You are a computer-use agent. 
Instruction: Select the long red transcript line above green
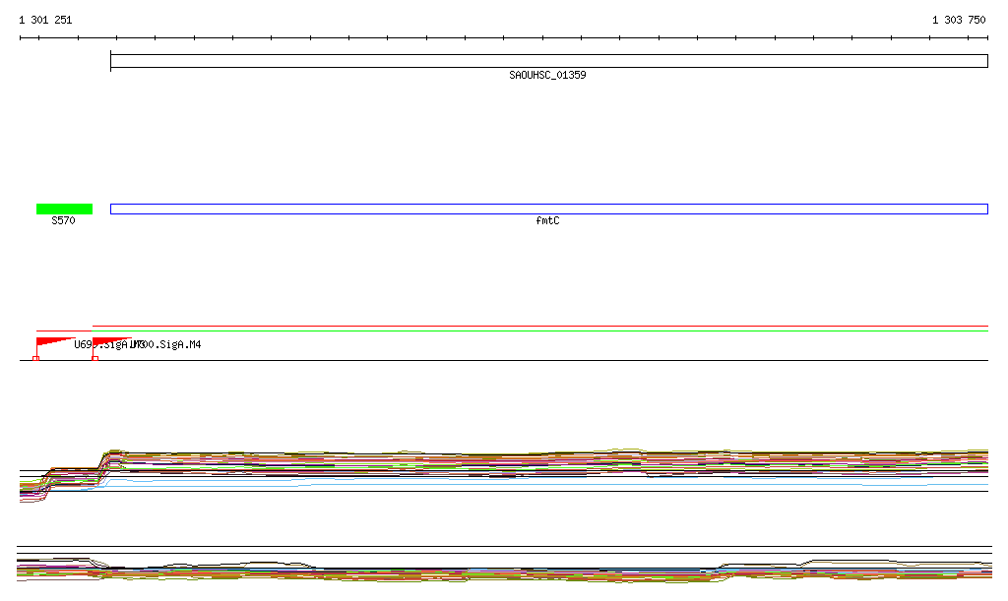pyautogui.click(x=539, y=326)
